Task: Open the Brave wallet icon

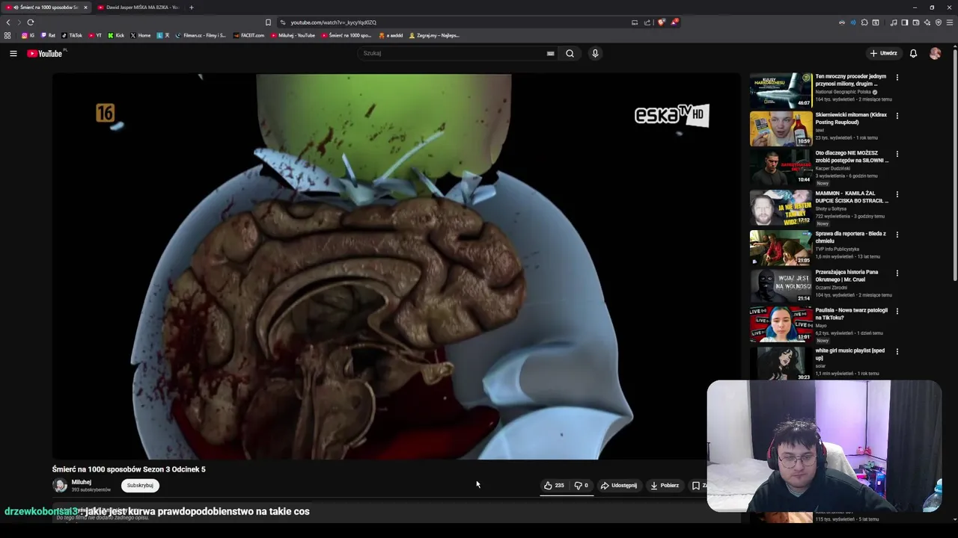Action: [915, 22]
